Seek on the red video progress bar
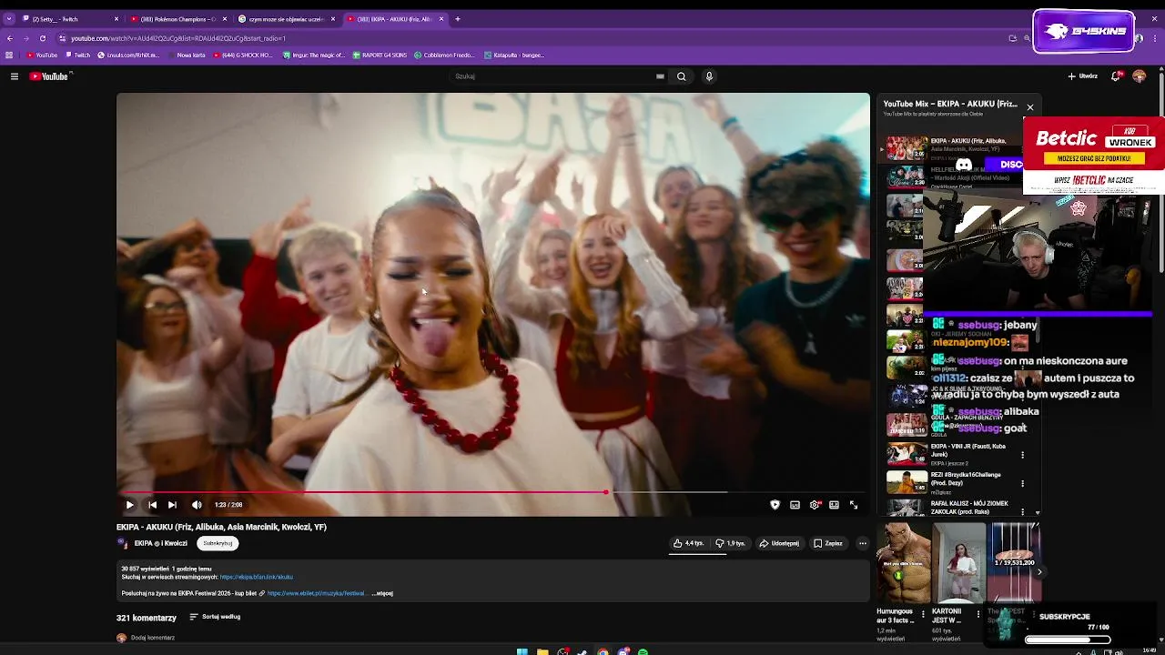 (491, 492)
